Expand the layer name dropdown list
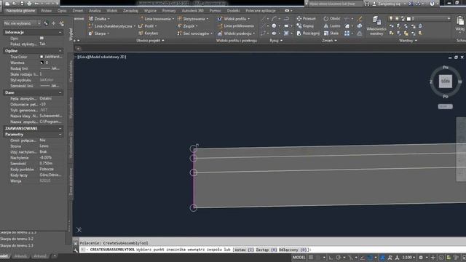Screen dimensions: 466x262 click(449, 18)
